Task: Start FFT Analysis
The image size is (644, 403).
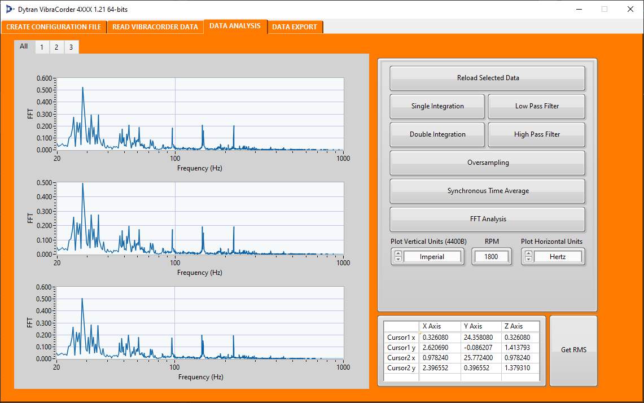Action: tap(487, 219)
